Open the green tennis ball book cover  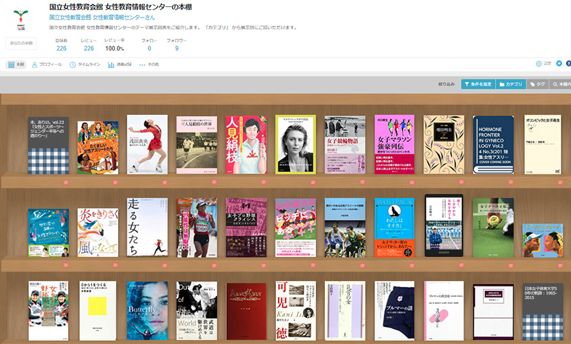click(494, 227)
